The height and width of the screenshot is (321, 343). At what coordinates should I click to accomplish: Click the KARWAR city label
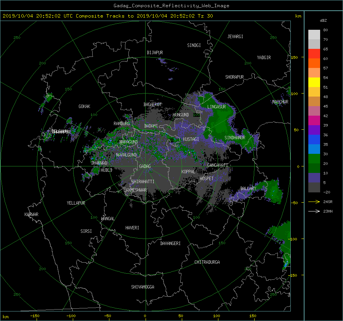pyautogui.click(x=31, y=215)
